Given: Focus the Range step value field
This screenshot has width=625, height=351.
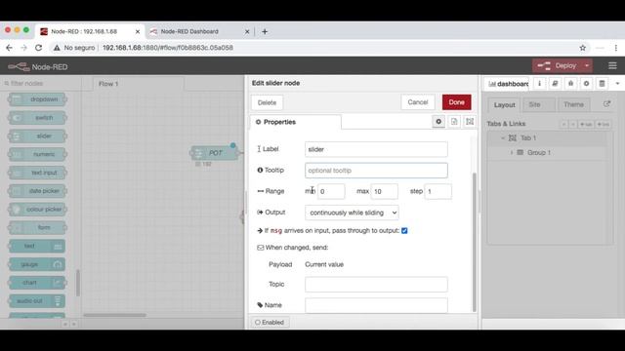Looking at the screenshot, I should click(x=437, y=191).
